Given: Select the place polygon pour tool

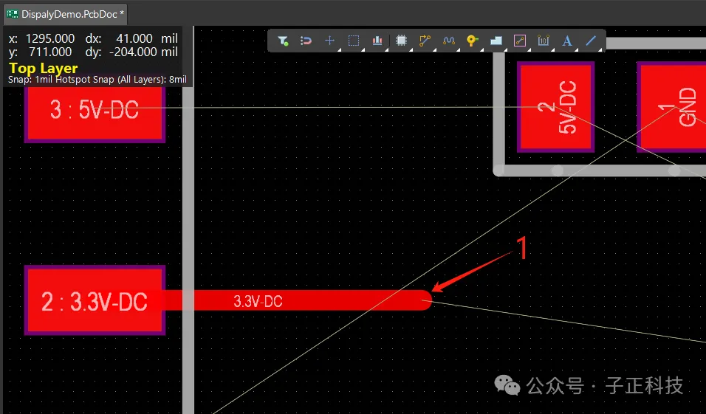Looking at the screenshot, I should point(496,41).
